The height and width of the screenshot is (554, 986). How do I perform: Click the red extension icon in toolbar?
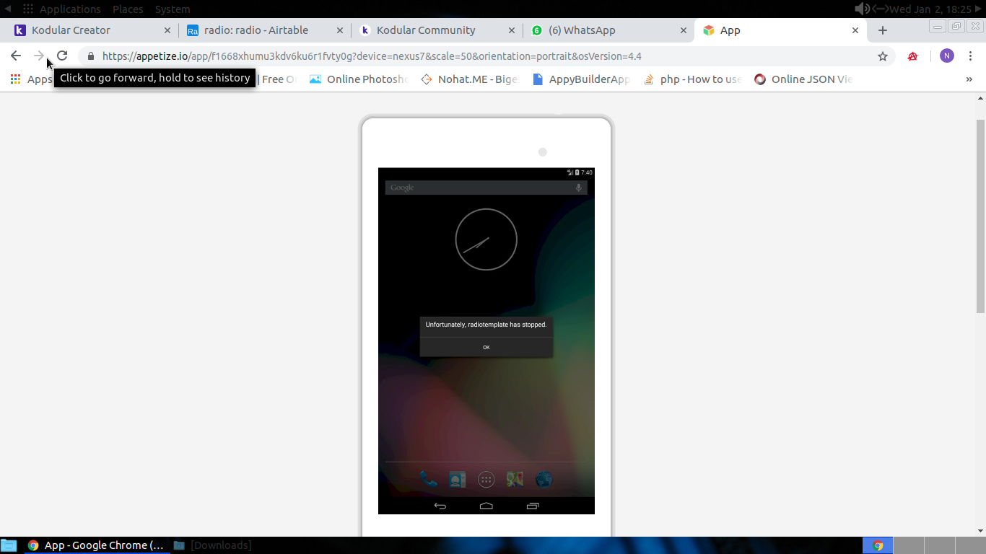[x=912, y=56]
